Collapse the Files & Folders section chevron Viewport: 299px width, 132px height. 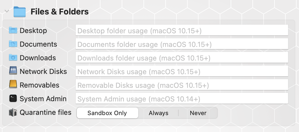click(x=7, y=11)
